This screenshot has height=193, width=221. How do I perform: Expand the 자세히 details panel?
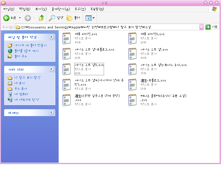(51, 112)
